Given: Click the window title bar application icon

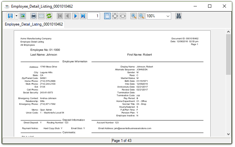Looking at the screenshot, I should (x=7, y=6).
